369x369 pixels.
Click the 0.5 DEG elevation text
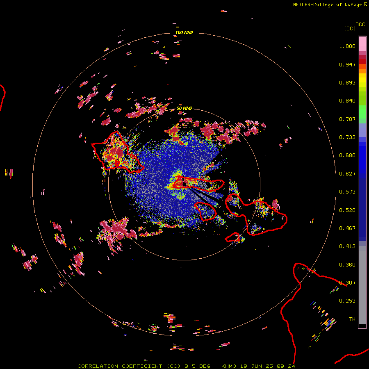tap(197, 366)
